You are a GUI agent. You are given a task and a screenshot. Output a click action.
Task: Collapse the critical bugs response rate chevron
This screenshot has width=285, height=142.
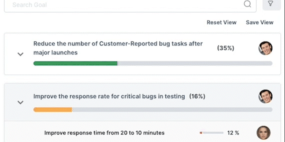pos(20,102)
